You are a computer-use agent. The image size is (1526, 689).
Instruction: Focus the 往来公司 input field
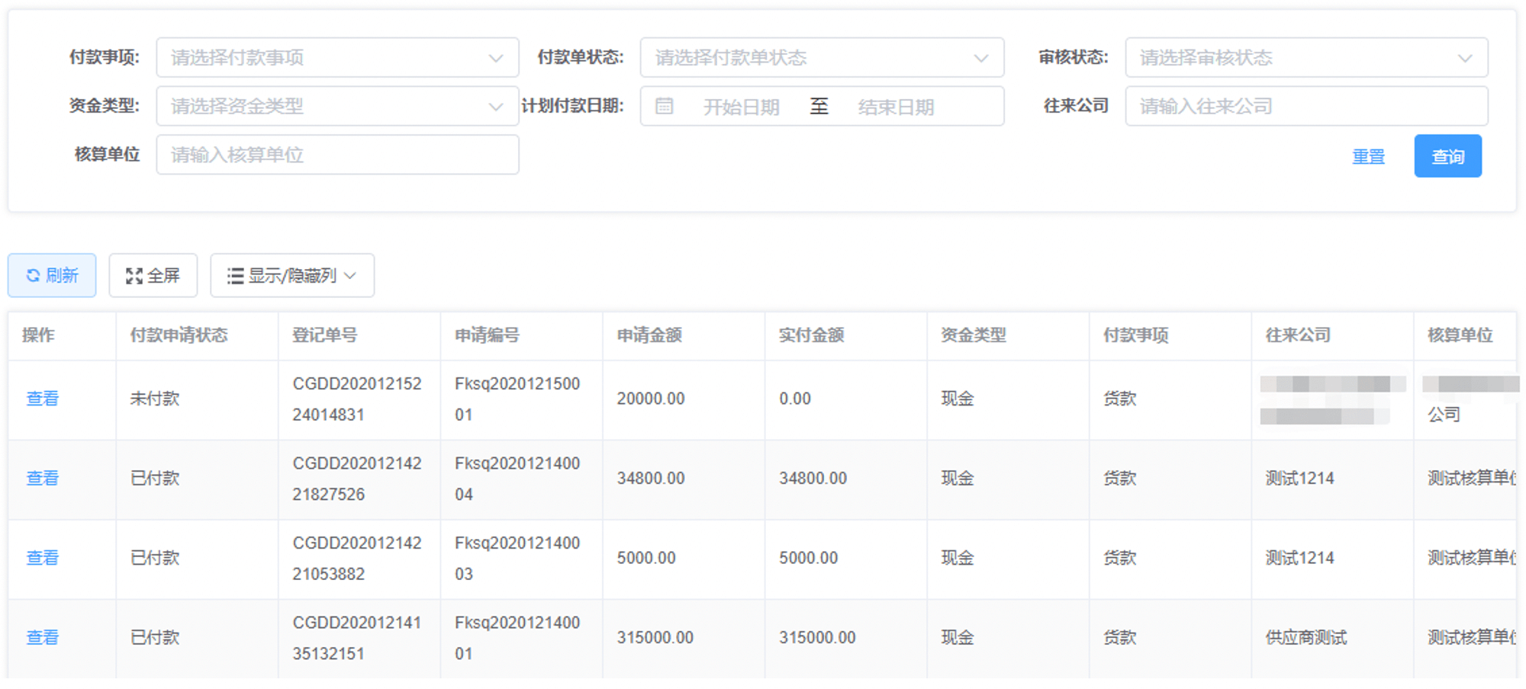click(x=1306, y=106)
